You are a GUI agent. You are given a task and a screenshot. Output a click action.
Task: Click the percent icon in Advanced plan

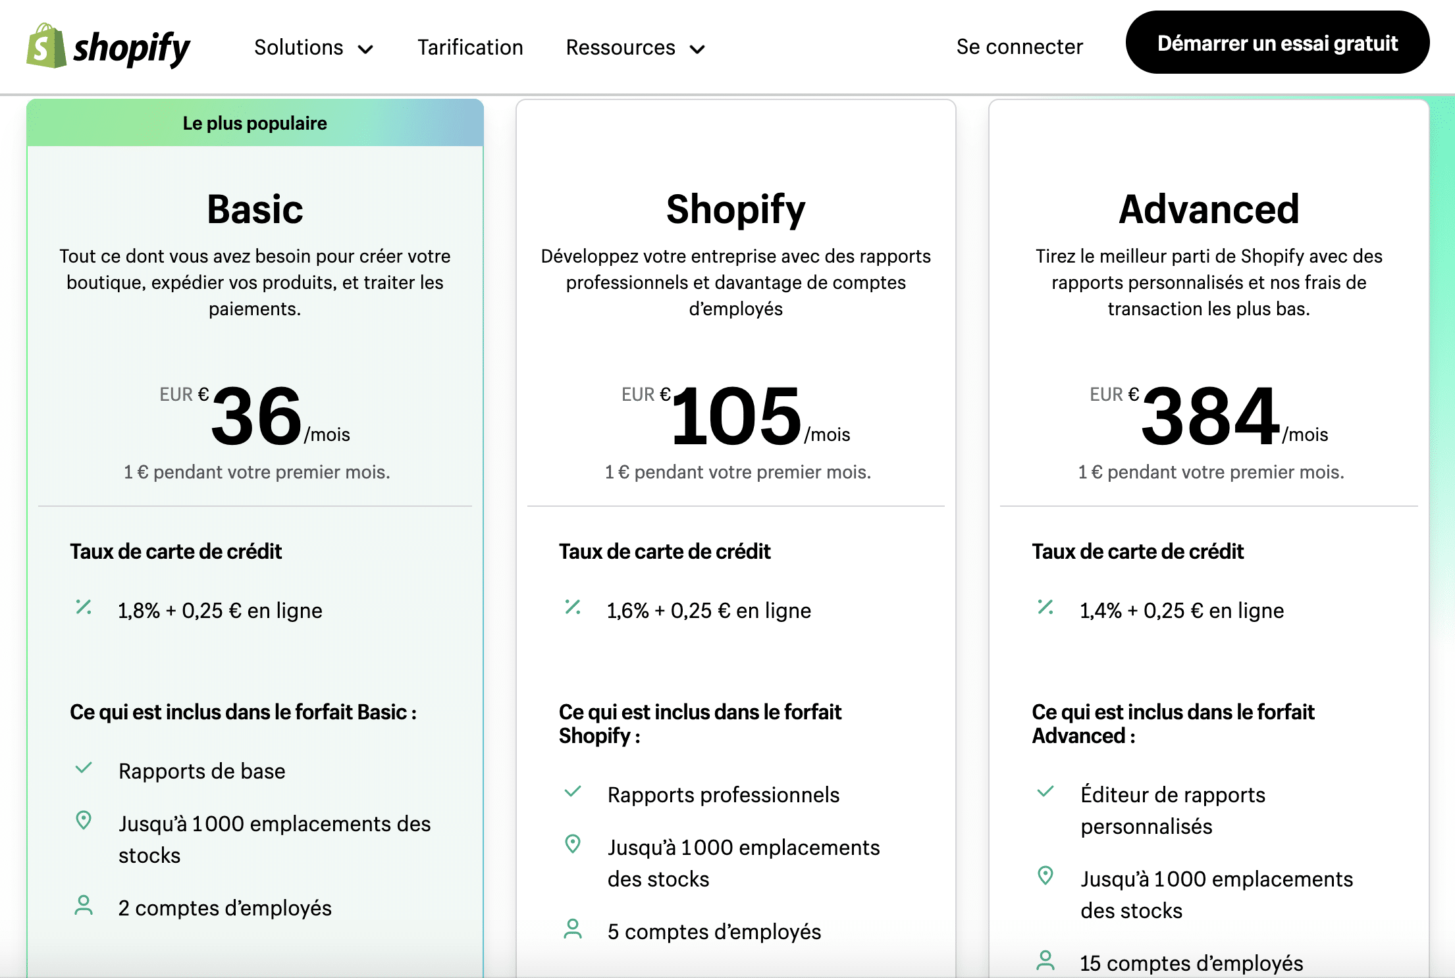point(1045,607)
